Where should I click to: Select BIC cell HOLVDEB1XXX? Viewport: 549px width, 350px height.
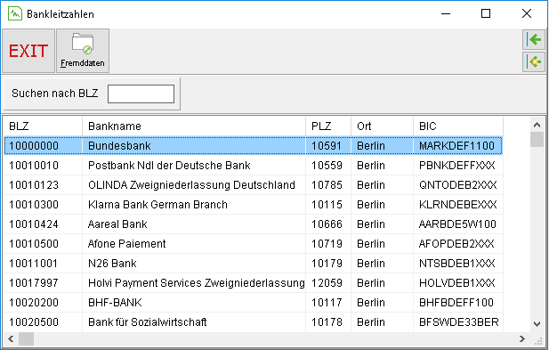coord(457,283)
